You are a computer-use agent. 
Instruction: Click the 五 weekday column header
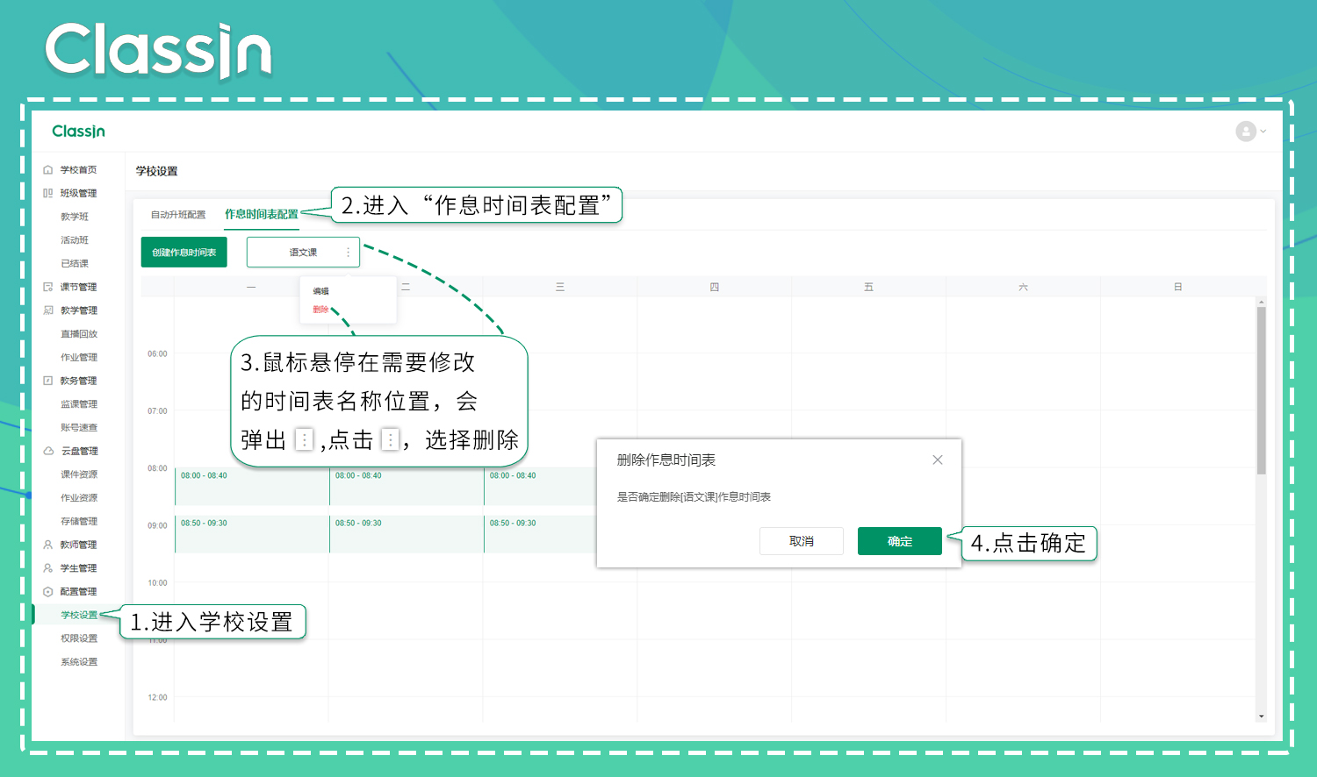(x=868, y=287)
